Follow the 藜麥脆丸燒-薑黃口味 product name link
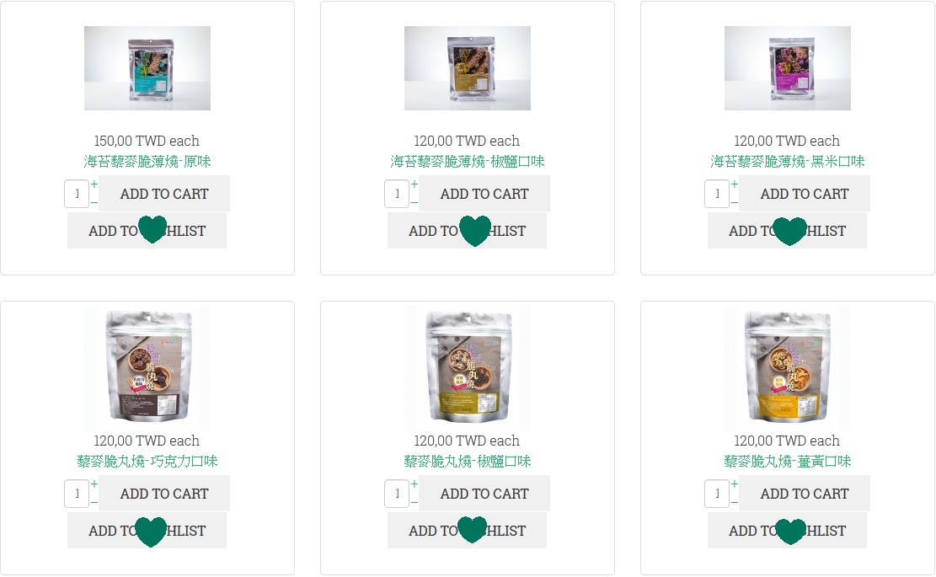The image size is (936, 577). 788,462
